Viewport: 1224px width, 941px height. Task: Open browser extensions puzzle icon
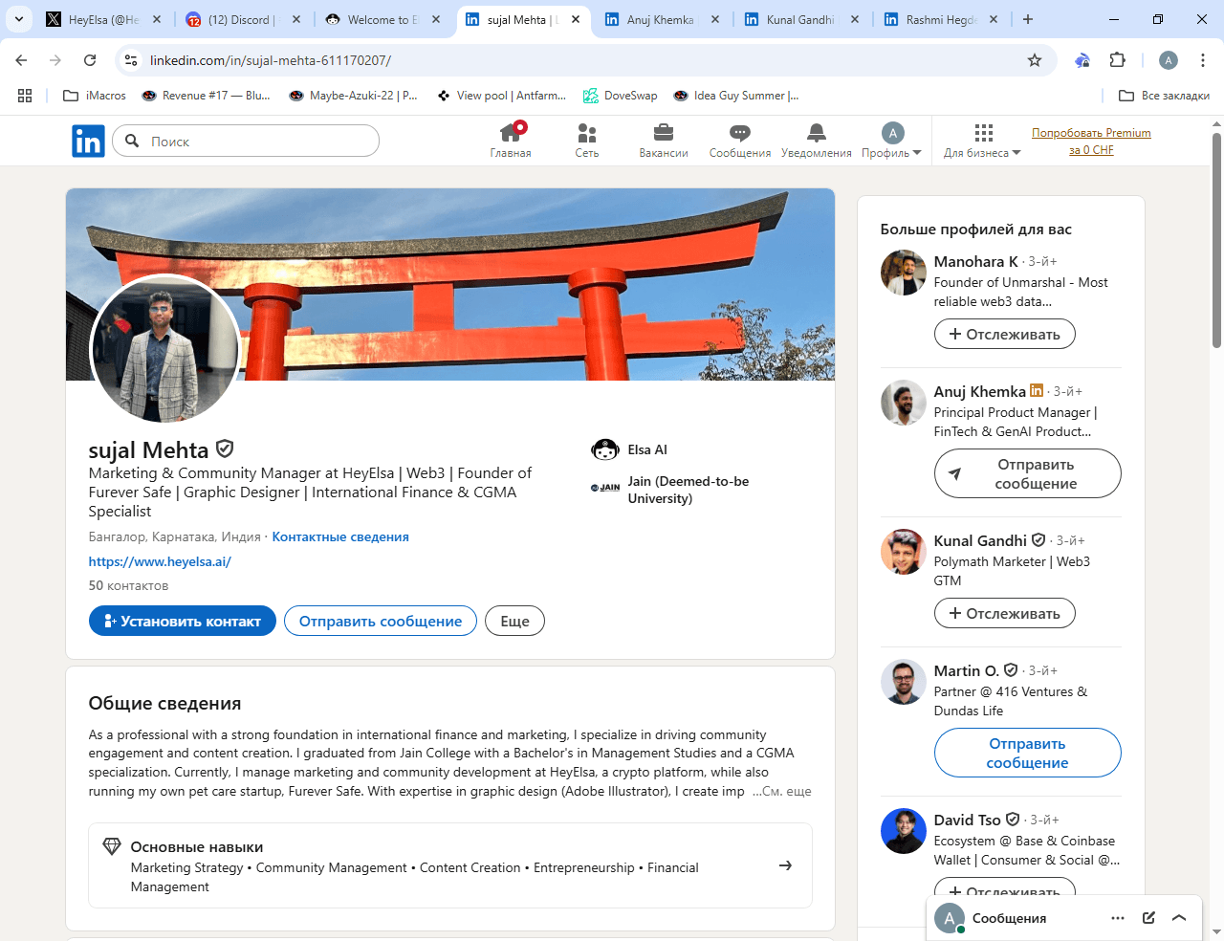point(1117,60)
